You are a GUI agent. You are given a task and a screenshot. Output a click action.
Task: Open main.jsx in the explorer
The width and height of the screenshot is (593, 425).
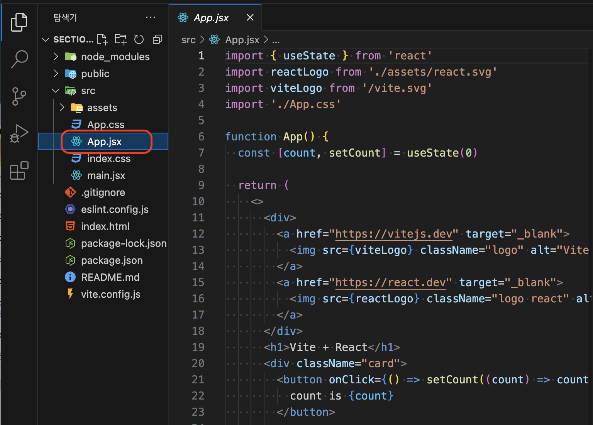pyautogui.click(x=103, y=175)
